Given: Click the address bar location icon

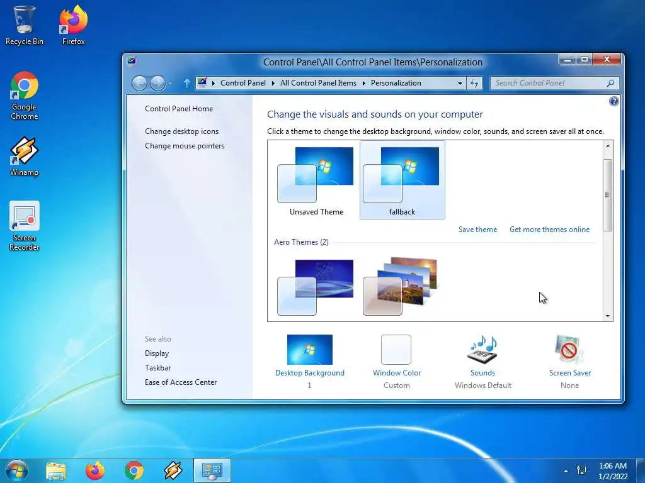Looking at the screenshot, I should pos(202,83).
